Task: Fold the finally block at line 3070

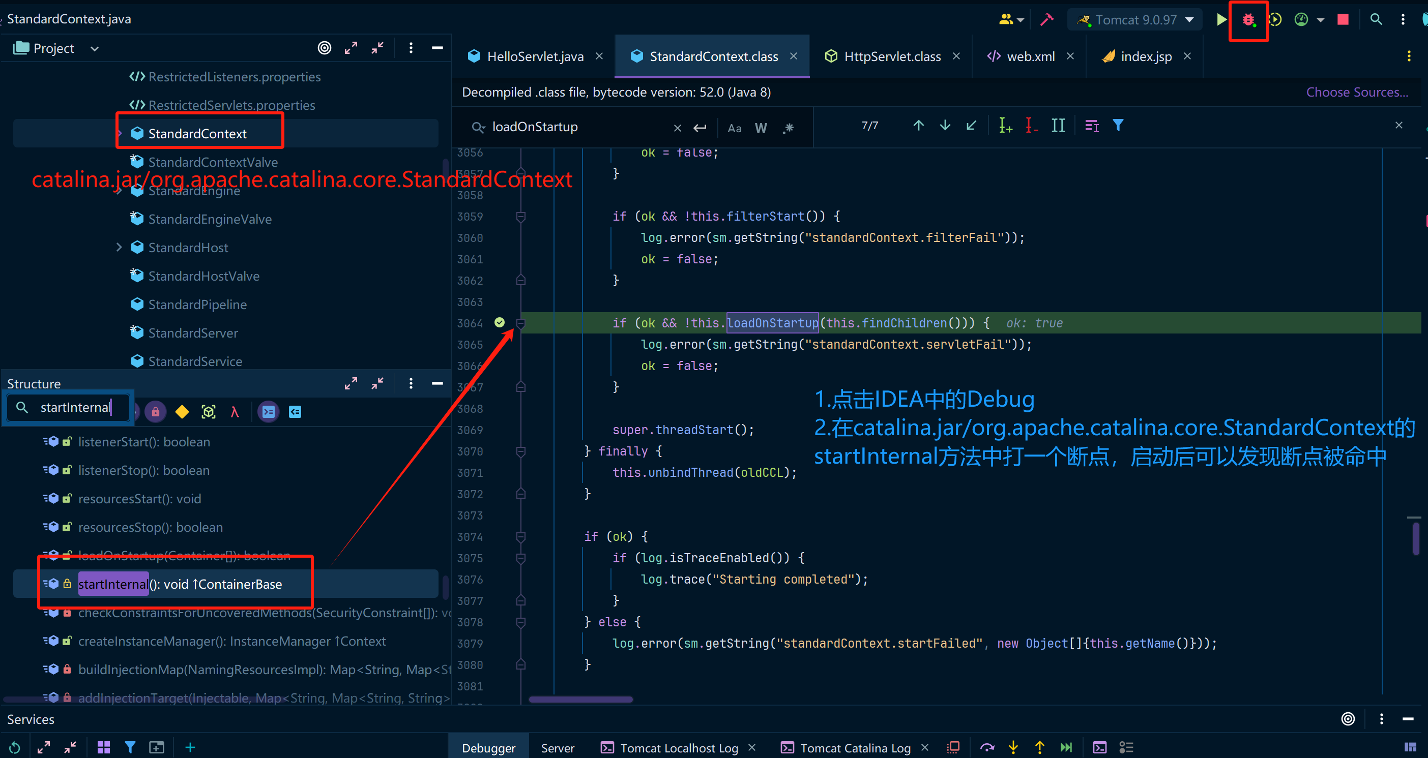Action: pyautogui.click(x=520, y=451)
